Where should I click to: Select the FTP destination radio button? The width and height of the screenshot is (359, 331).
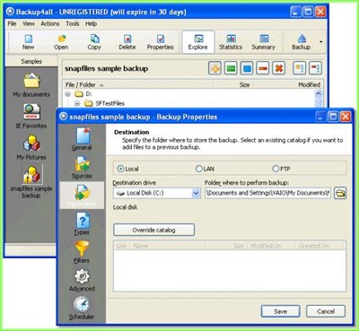tap(276, 169)
